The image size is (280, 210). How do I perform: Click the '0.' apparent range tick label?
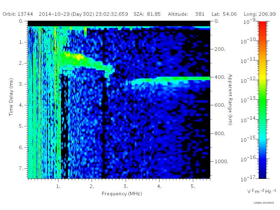[x=217, y=21]
